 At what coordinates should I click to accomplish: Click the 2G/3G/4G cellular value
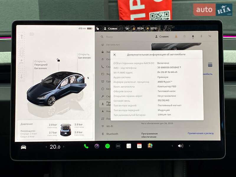(x=163, y=100)
